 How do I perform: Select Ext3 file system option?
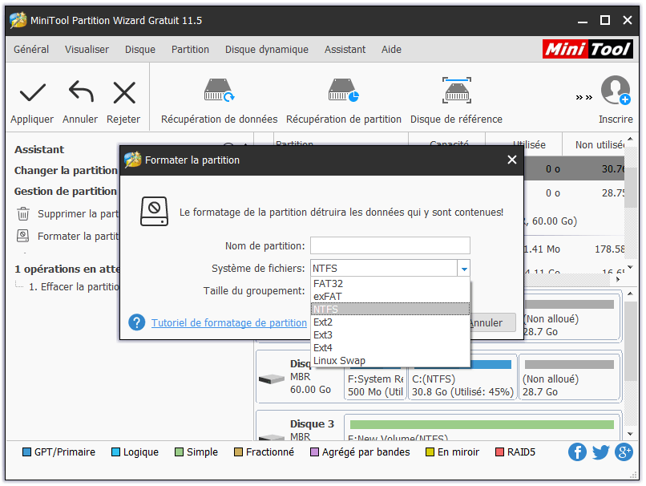pos(390,334)
